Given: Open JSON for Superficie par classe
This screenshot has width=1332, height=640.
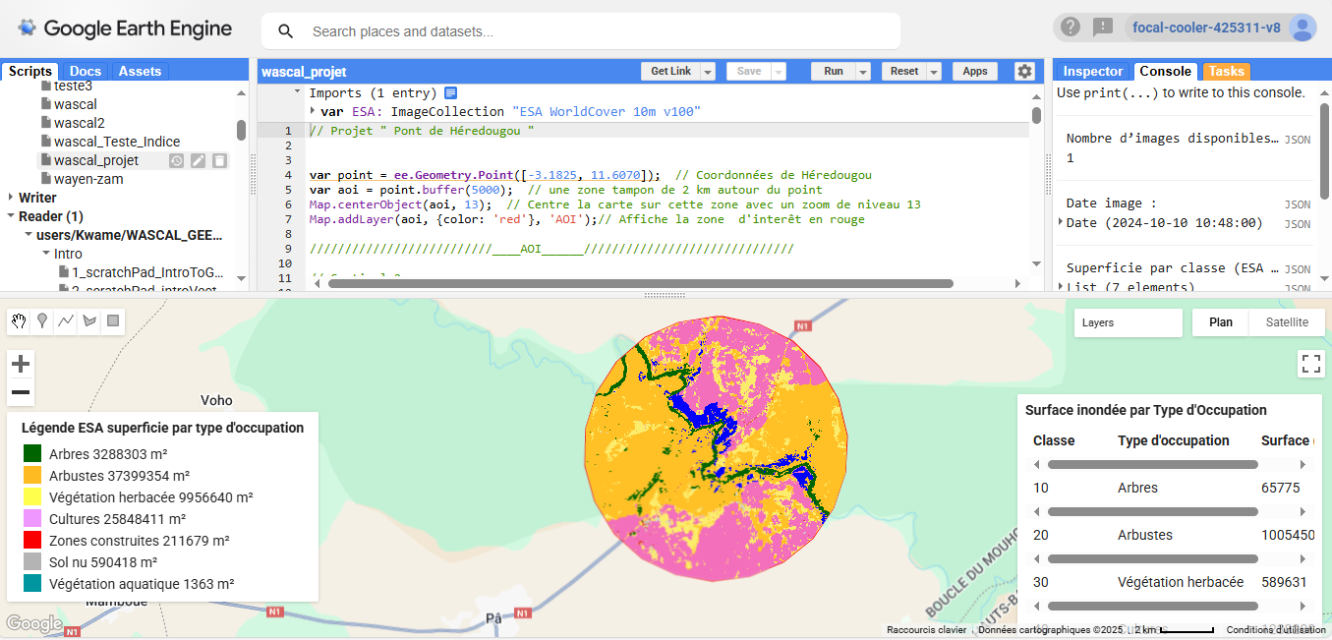Looking at the screenshot, I should pyautogui.click(x=1298, y=268).
